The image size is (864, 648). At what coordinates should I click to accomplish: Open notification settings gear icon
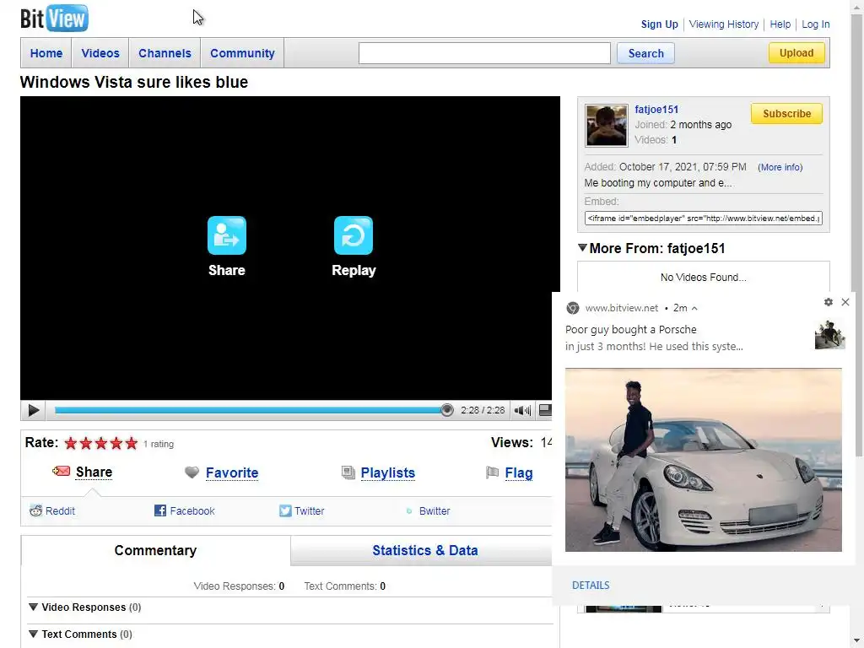coord(829,302)
